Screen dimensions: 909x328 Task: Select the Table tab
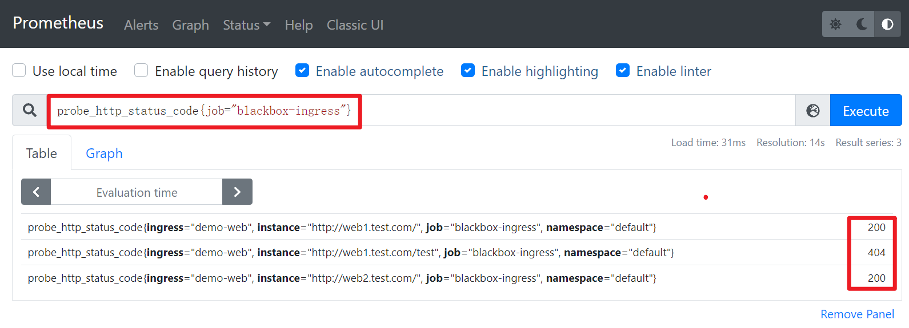[x=42, y=153]
